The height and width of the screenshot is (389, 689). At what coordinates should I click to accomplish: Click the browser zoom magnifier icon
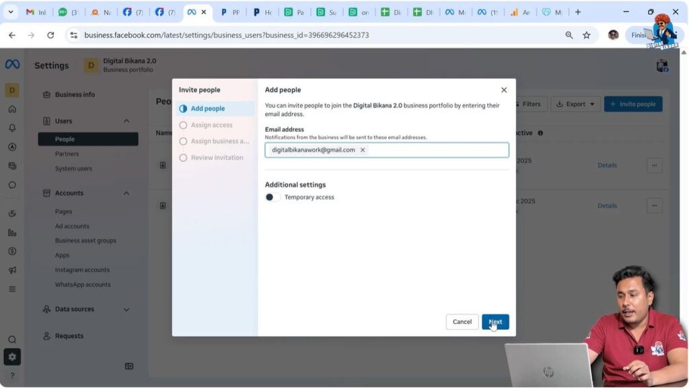pyautogui.click(x=569, y=35)
